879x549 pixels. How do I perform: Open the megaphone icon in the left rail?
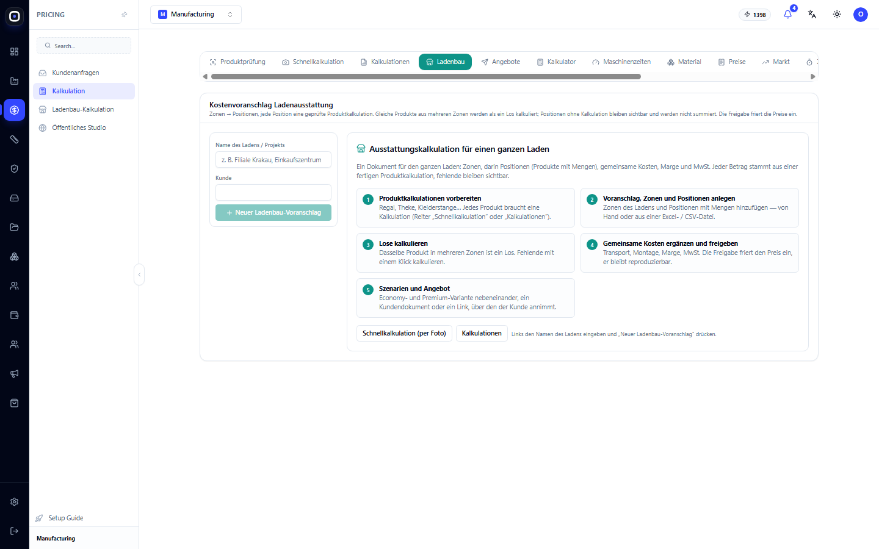[x=15, y=374]
